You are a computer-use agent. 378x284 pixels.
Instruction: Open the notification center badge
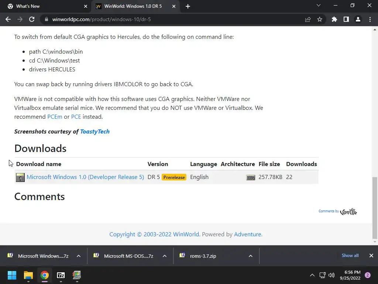[368, 275]
